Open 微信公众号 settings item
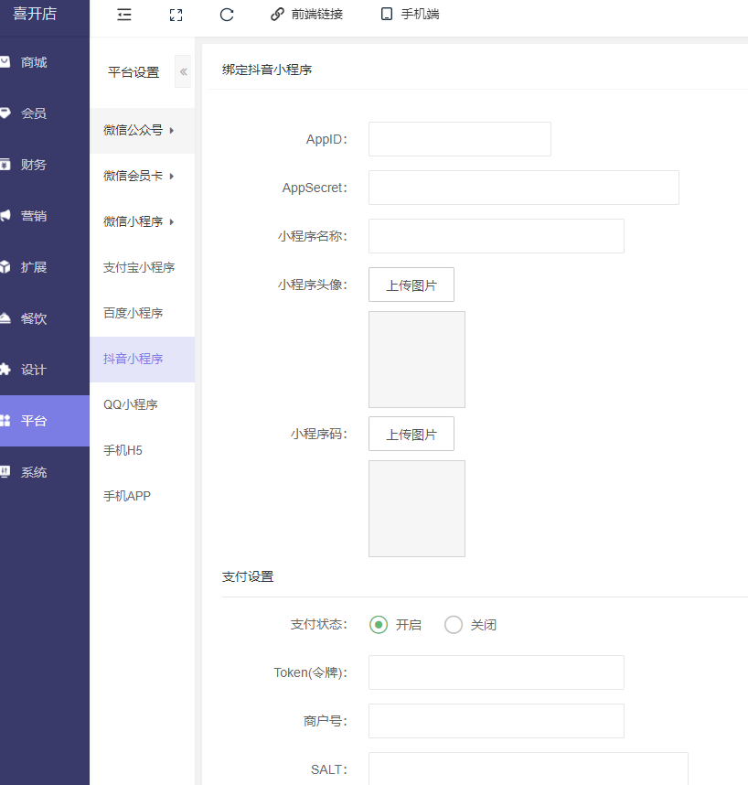This screenshot has height=785, width=748. point(142,131)
